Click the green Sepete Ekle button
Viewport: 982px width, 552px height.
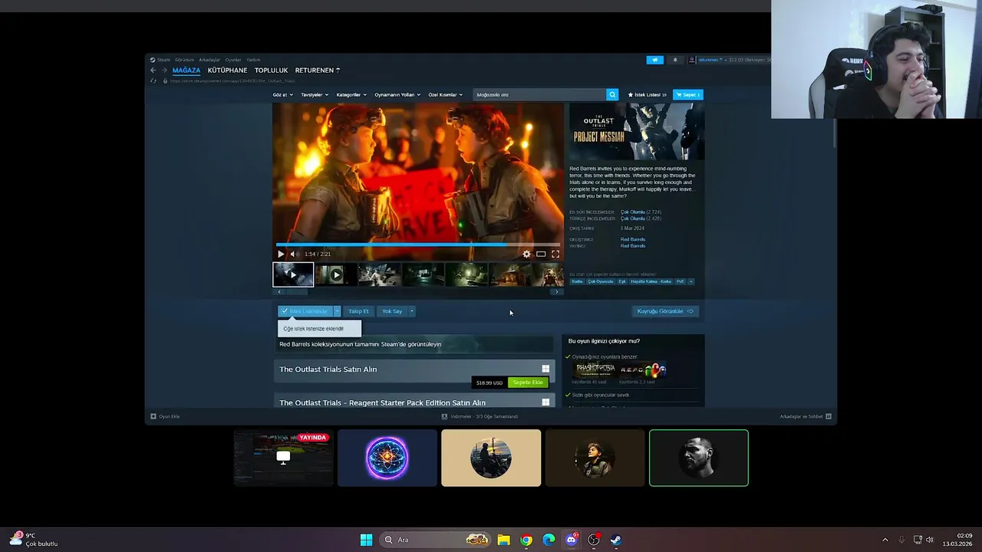click(x=528, y=383)
